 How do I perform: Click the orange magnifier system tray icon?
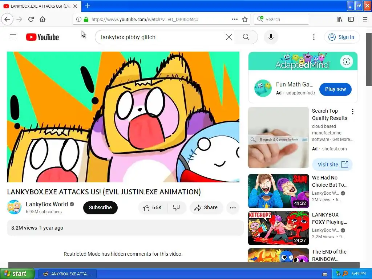pyautogui.click(x=345, y=274)
